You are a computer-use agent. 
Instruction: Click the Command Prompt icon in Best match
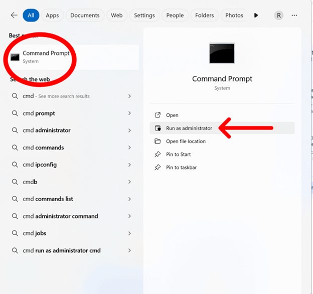(x=15, y=57)
